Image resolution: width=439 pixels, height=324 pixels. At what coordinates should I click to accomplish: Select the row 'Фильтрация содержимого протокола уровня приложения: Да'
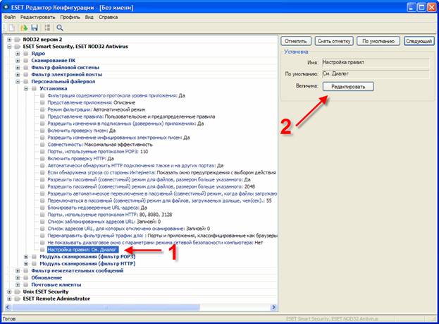116,96
